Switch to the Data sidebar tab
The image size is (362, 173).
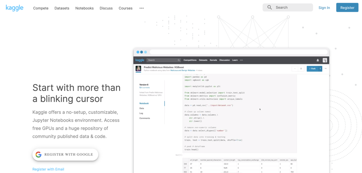[141, 108]
